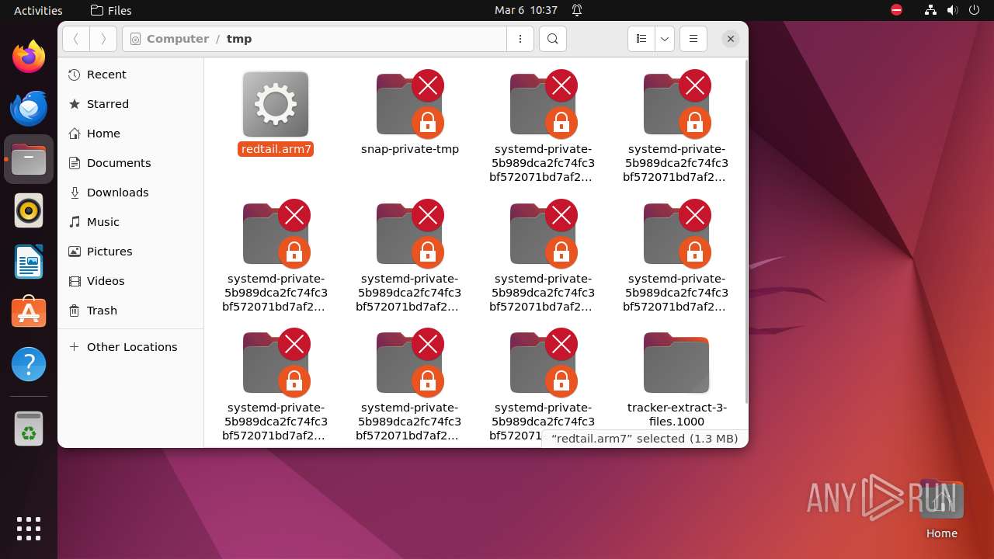Click the volume icon in the top bar
994x559 pixels.
[x=953, y=10]
